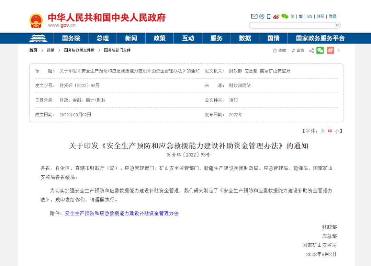Click the 登录 login link
Image resolution: width=371 pixels, height=266 pixels.
[333, 16]
